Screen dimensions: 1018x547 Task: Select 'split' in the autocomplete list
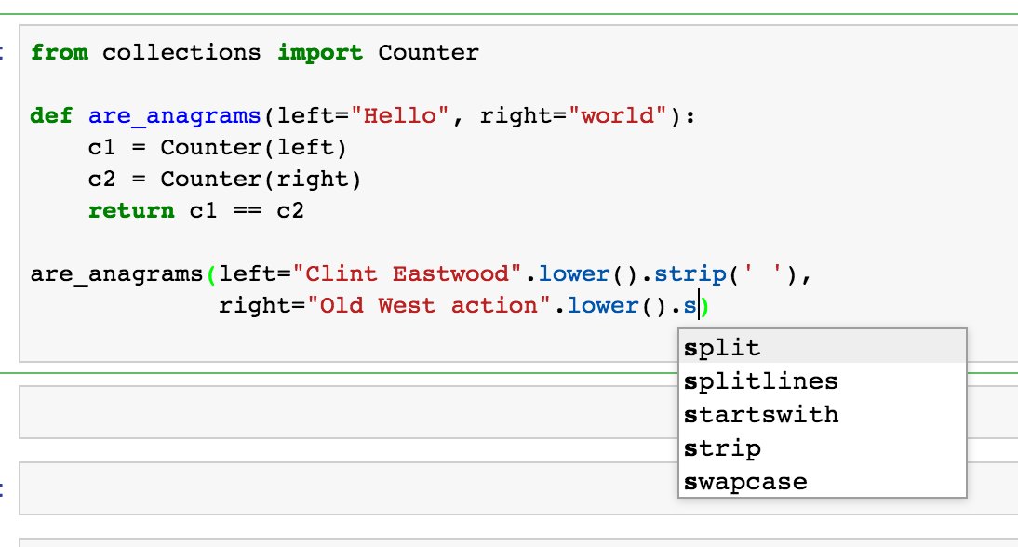822,347
